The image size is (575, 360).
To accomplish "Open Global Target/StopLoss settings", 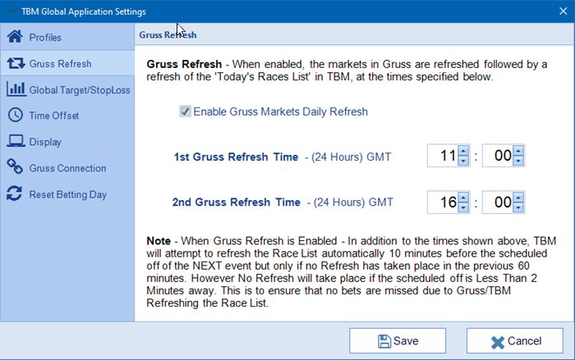I will point(67,89).
